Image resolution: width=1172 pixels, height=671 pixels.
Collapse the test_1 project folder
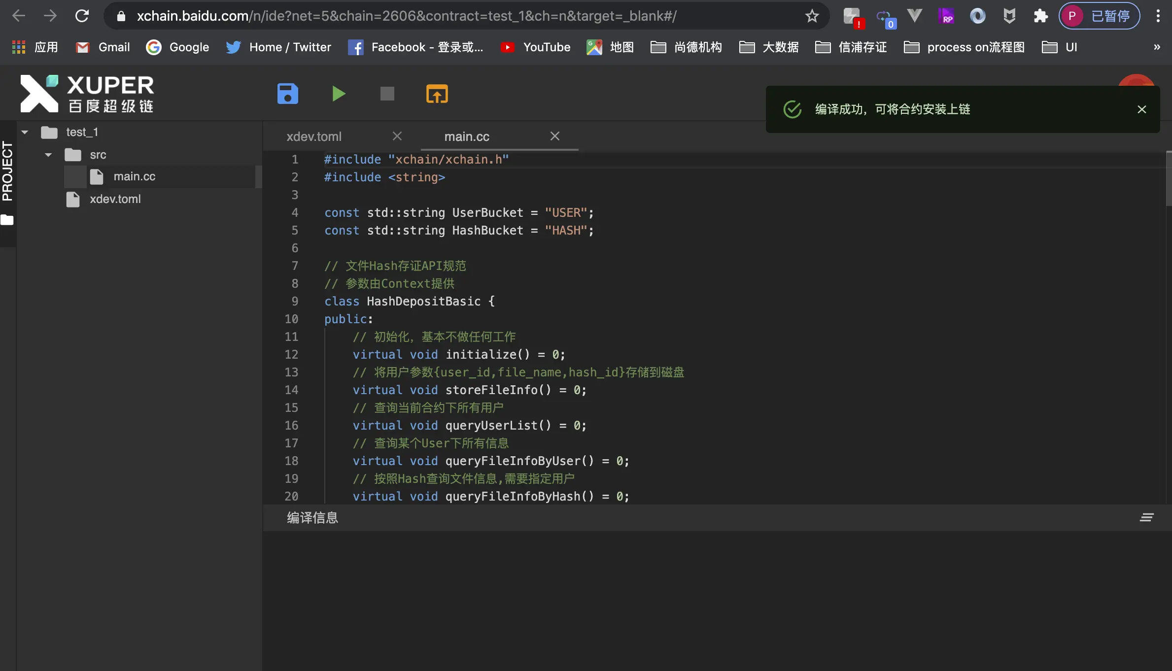tap(25, 132)
